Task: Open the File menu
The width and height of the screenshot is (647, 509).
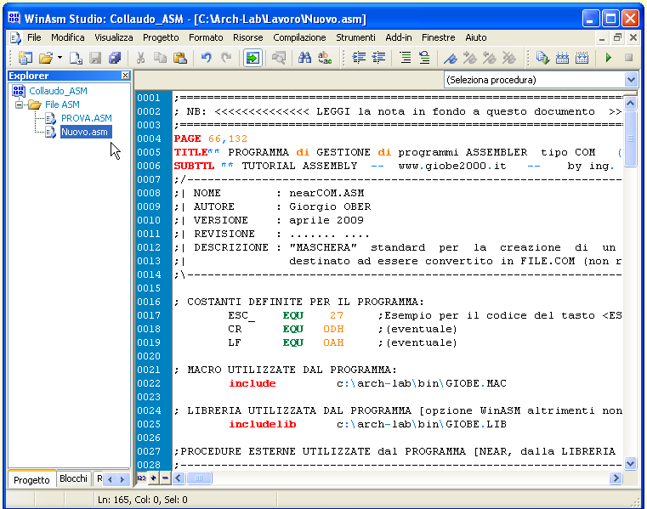Action: pos(34,37)
